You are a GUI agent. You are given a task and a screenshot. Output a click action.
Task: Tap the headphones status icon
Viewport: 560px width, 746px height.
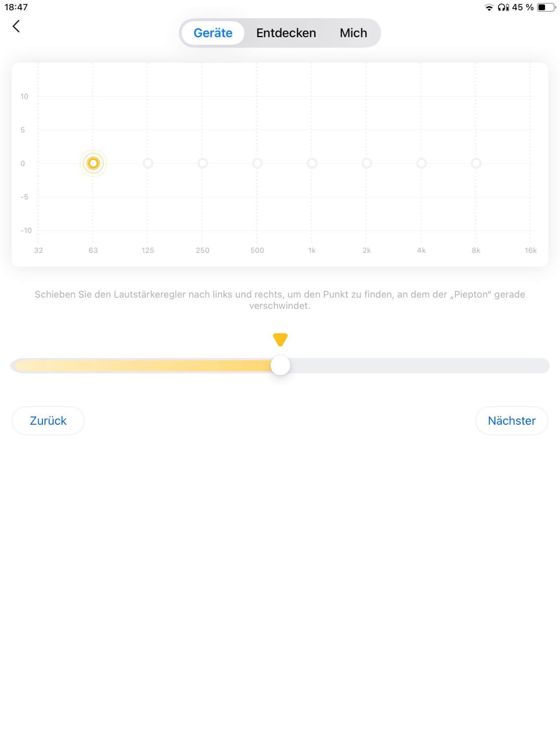click(503, 7)
